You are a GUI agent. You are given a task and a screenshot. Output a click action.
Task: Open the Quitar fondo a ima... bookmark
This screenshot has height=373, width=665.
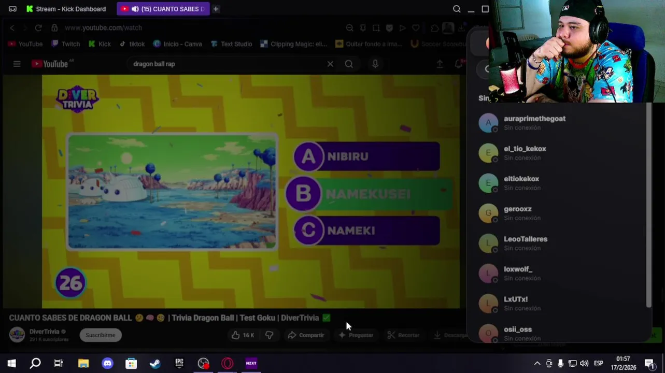pos(369,44)
